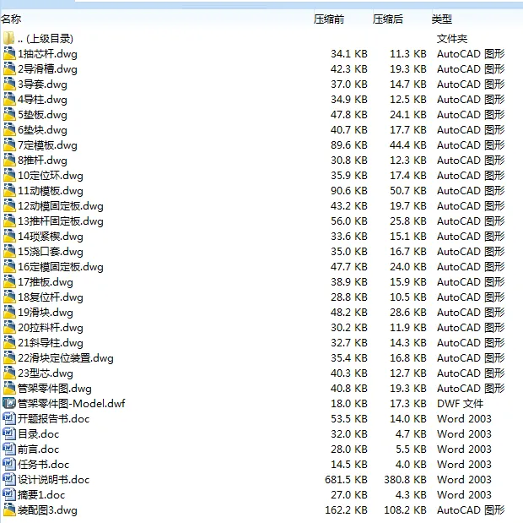This screenshot has height=523, width=523.
Task: Select the parent directory folder icon
Action: [9, 38]
